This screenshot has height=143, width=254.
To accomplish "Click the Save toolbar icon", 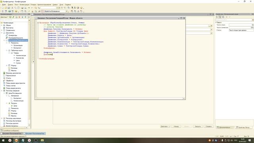I will click(x=9, y=8).
